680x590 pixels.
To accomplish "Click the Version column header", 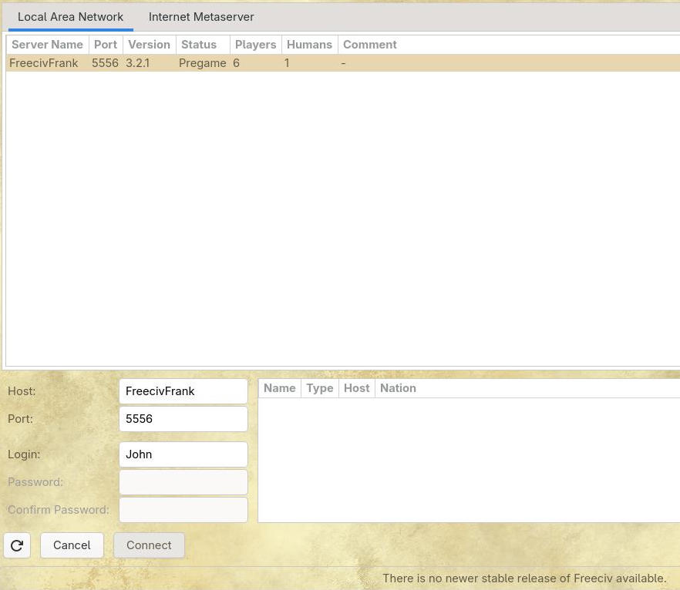I will [149, 45].
